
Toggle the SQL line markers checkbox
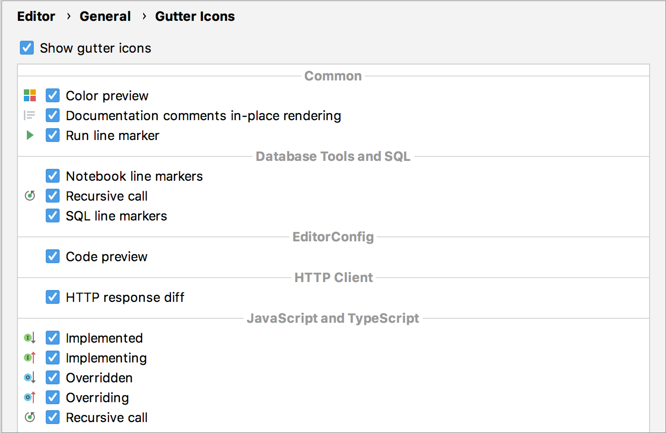click(52, 216)
